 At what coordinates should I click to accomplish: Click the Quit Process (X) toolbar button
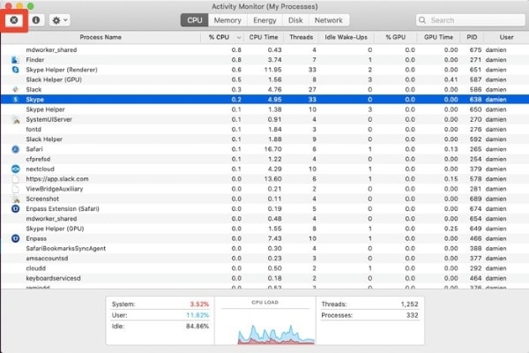click(x=14, y=20)
